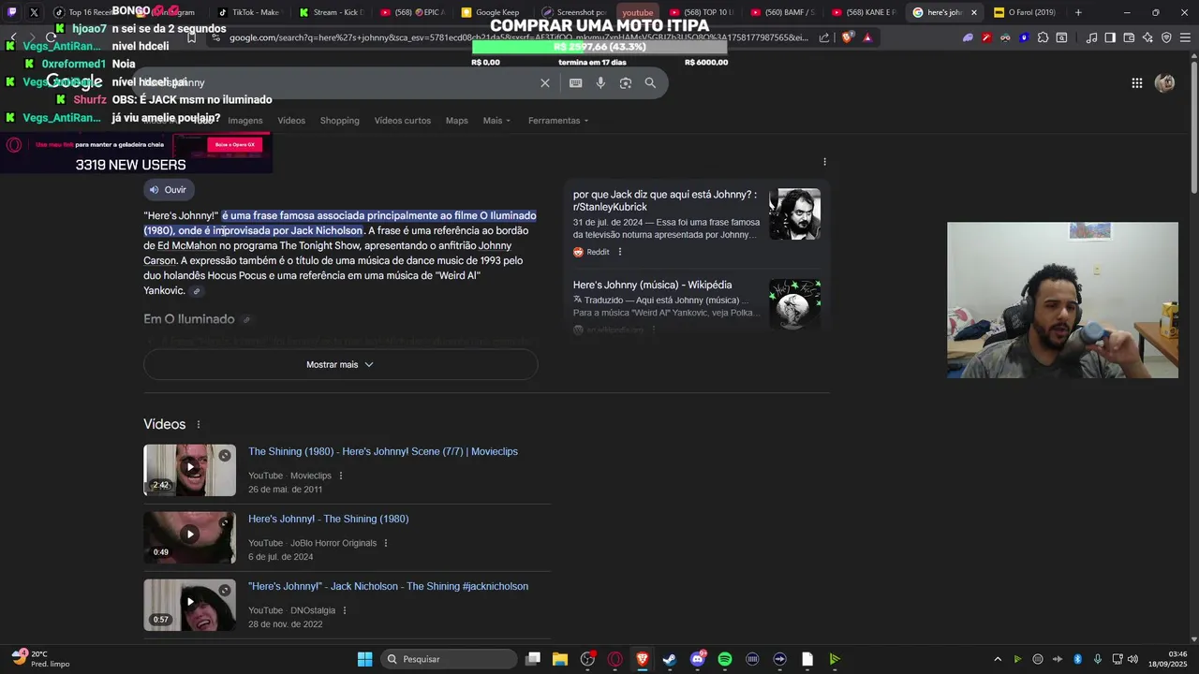
Task: Open Discord from the taskbar
Action: click(698, 659)
